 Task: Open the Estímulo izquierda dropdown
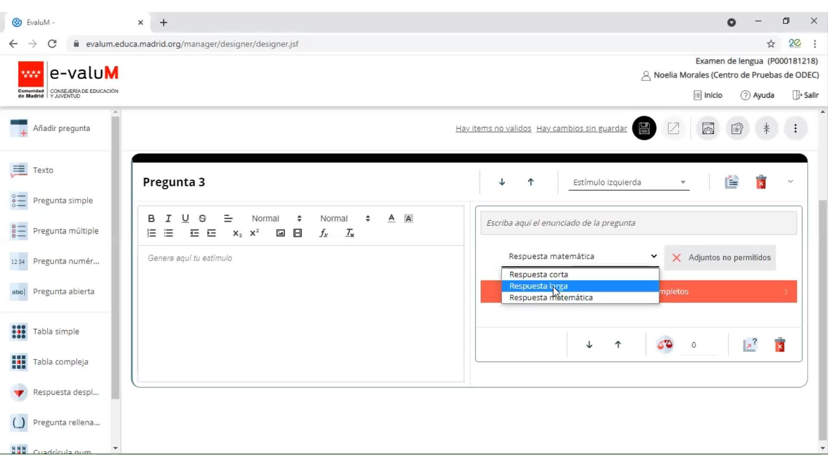pyautogui.click(x=628, y=183)
